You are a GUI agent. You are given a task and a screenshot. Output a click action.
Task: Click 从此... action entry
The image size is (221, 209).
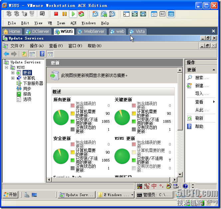tap(202, 110)
